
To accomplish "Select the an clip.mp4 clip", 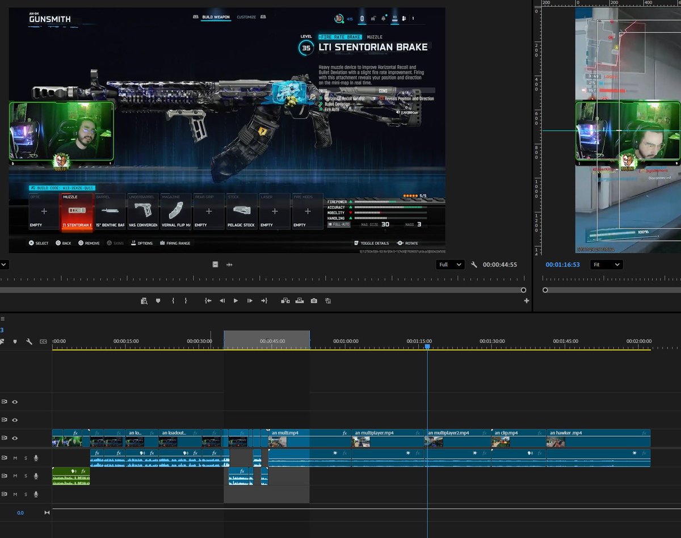I will [519, 438].
